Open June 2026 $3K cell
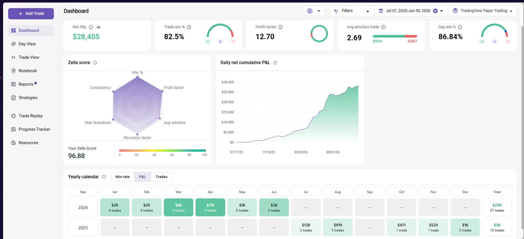Screen dimensions: 524x239 point(274,208)
